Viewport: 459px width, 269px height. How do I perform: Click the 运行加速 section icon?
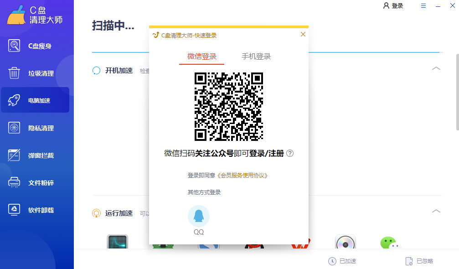(96, 213)
